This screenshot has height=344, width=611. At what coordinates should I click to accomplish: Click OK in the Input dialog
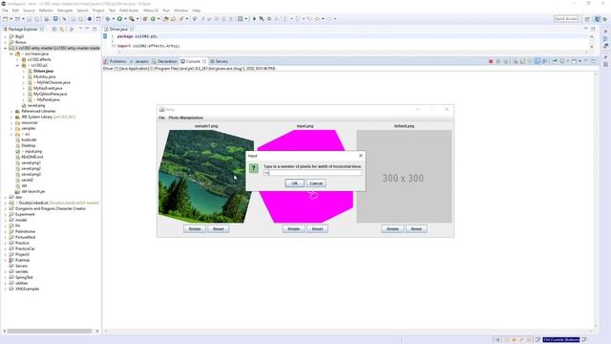pos(295,183)
